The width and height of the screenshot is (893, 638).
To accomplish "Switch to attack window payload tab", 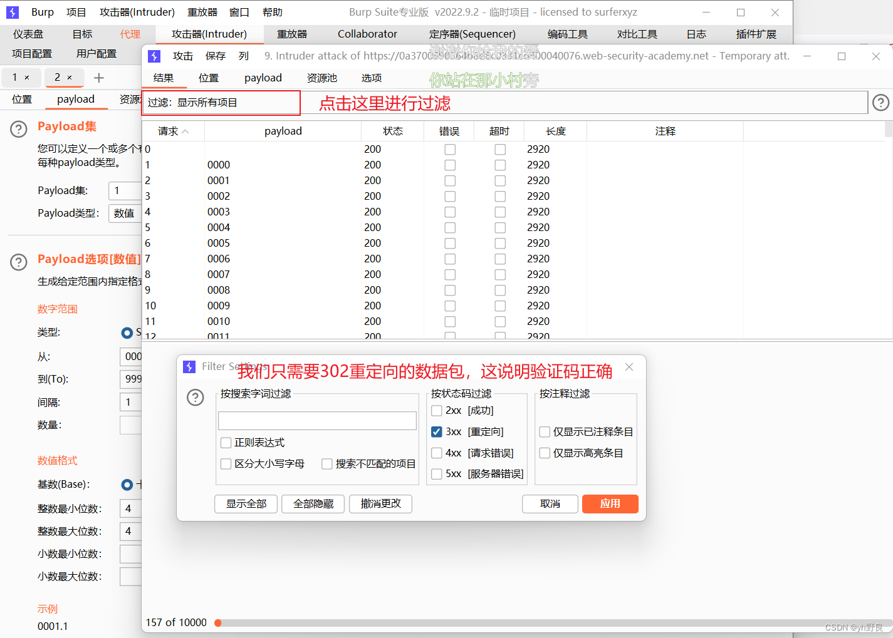I will (263, 78).
